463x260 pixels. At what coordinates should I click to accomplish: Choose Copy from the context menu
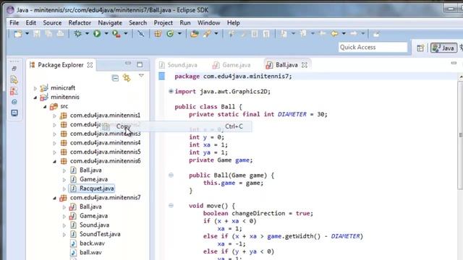177,126
